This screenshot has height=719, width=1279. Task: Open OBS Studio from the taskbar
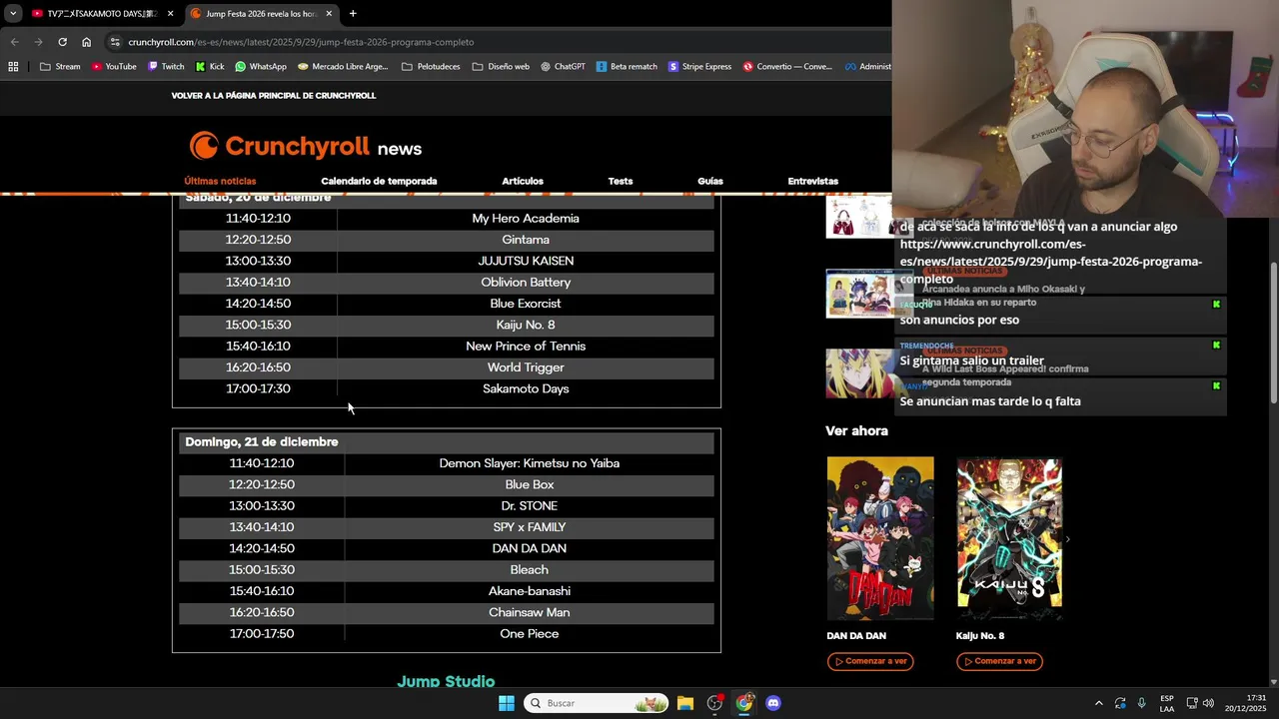[714, 703]
